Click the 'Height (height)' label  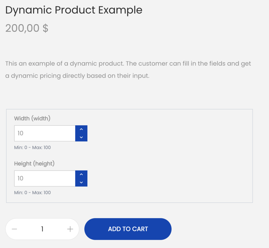[x=34, y=164]
